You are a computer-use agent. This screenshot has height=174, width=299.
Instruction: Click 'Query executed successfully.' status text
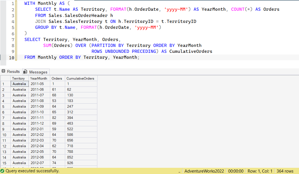[x=32, y=171]
